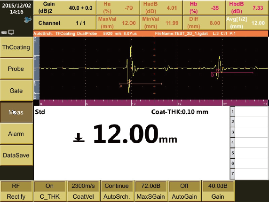Open the DataSave menu

[16, 155]
